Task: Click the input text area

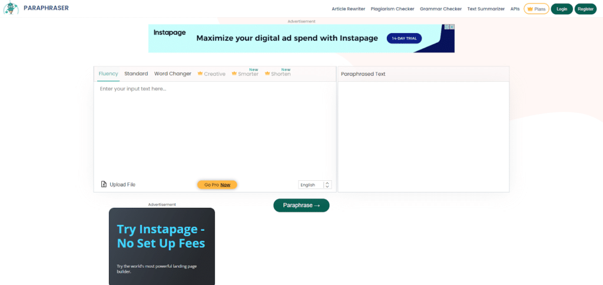Action: click(215, 129)
